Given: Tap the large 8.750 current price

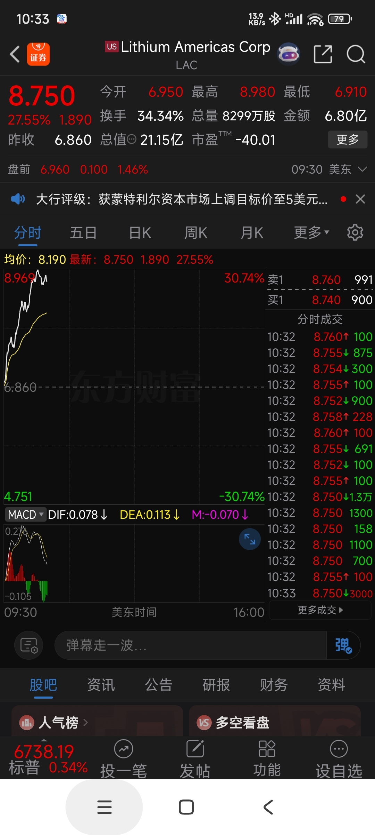Looking at the screenshot, I should [x=42, y=96].
